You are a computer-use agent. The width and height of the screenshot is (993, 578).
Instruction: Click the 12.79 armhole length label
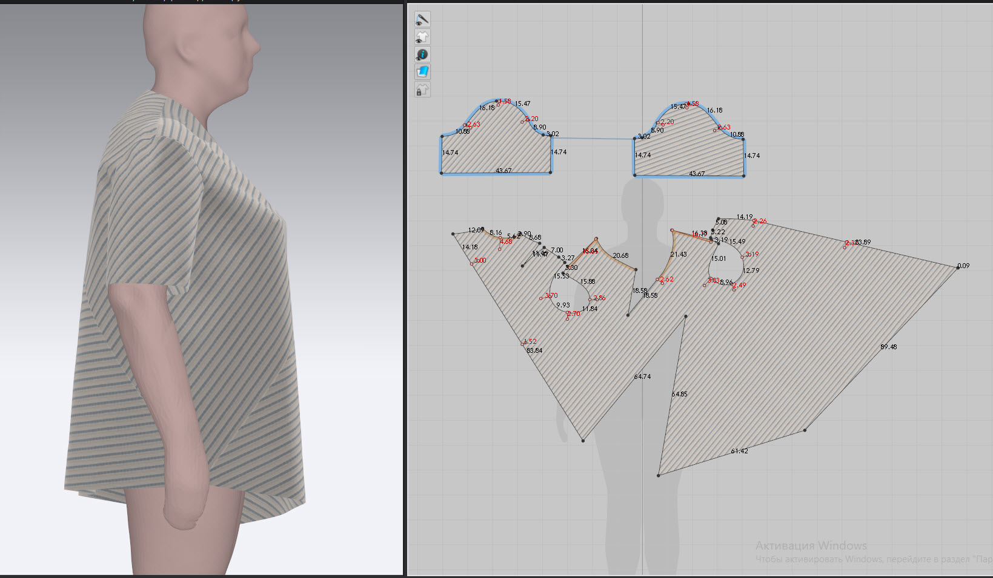pos(751,271)
